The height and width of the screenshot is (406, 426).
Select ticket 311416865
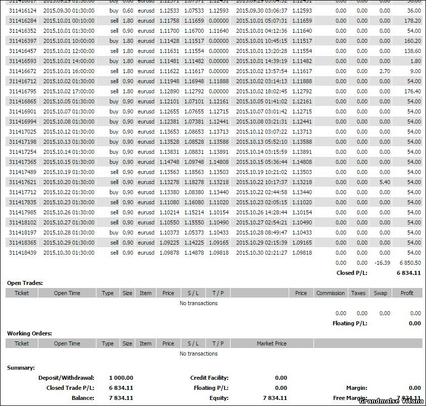click(x=23, y=101)
